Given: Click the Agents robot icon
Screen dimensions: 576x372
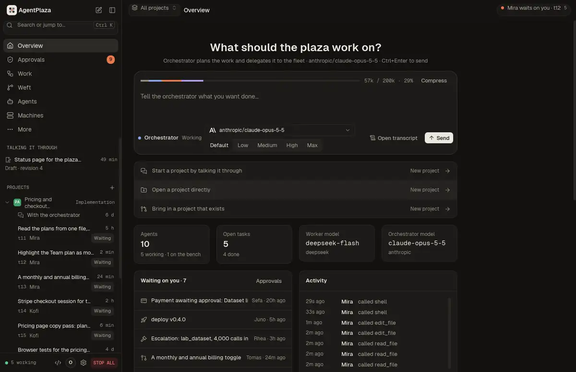Looking at the screenshot, I should (10, 101).
